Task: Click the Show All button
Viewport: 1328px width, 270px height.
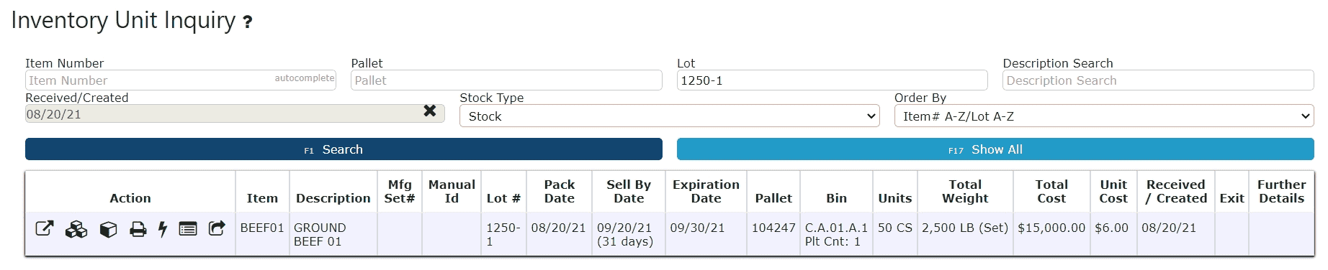Action: tap(995, 149)
